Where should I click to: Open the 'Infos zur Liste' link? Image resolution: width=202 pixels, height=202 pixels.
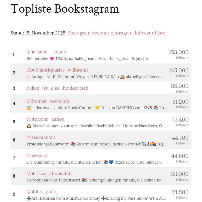150,33
